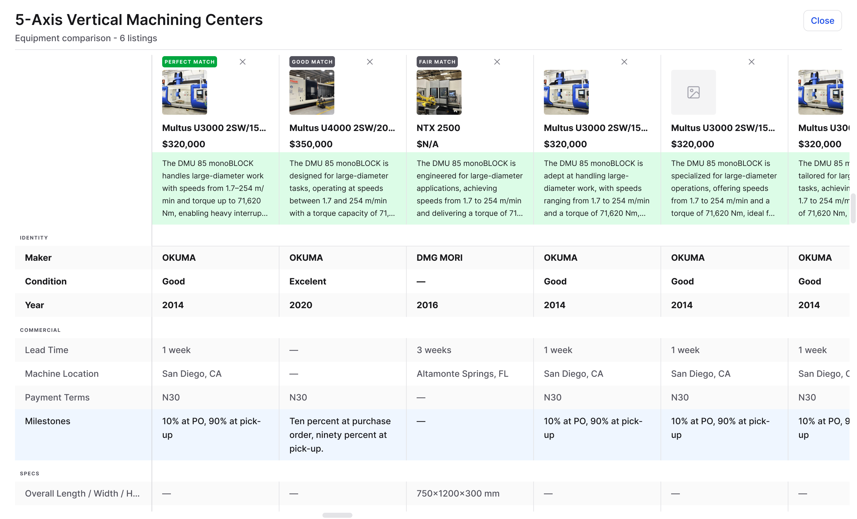Image resolution: width=857 pixels, height=519 pixels.
Task: Click the missing image placeholder icon
Action: [693, 93]
